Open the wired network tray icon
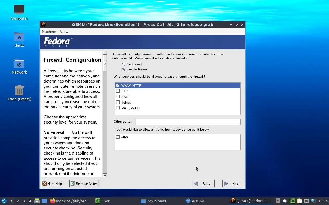 306,201
